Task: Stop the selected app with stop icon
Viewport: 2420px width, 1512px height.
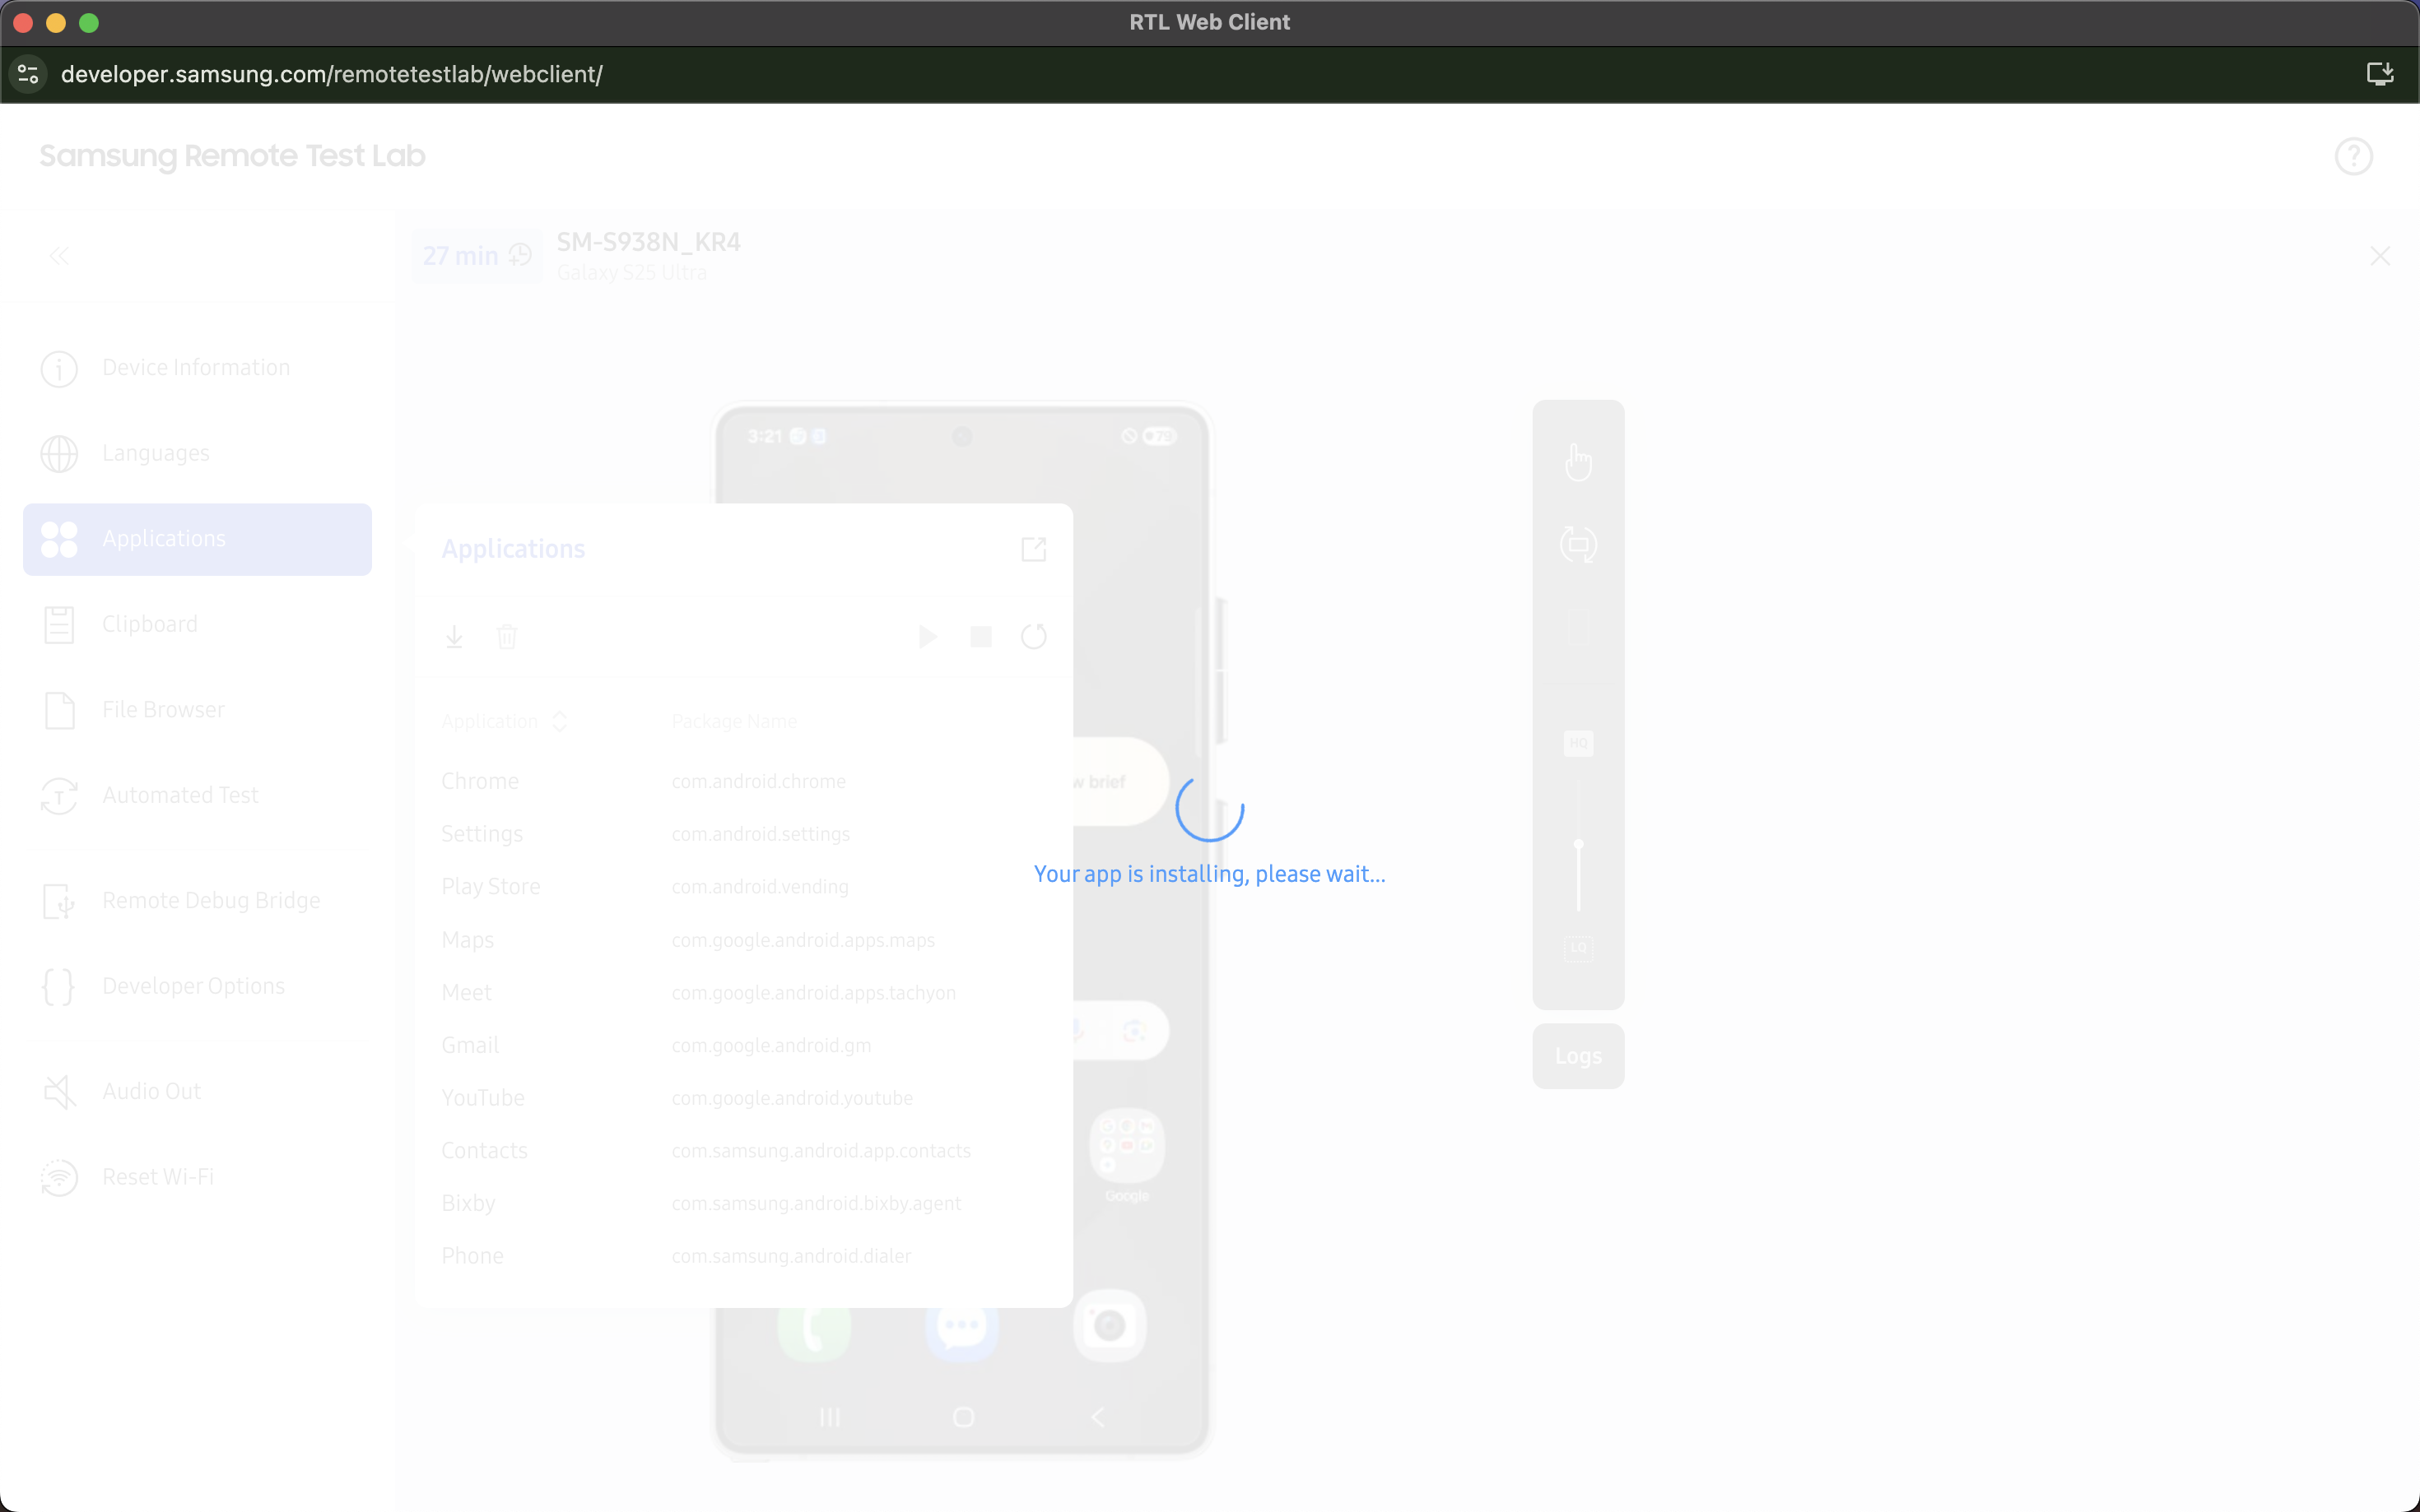Action: coord(980,637)
